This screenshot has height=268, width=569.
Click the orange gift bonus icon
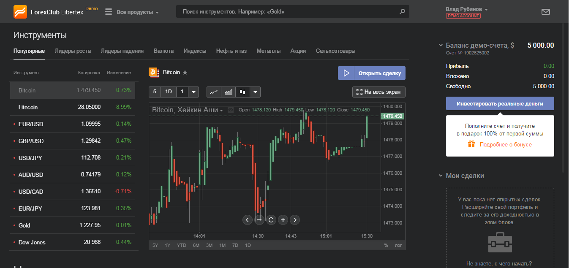471,144
